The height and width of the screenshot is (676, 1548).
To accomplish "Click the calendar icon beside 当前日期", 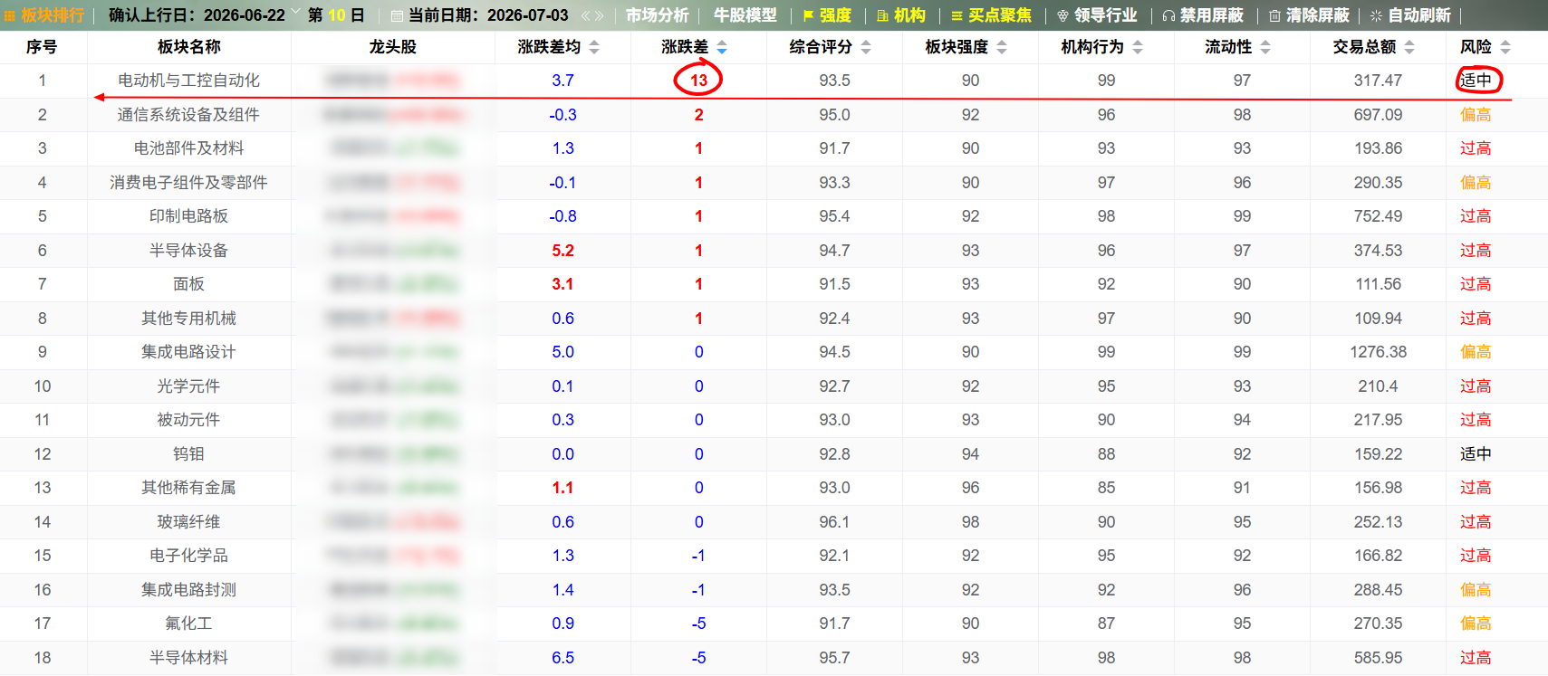I will click(x=397, y=15).
